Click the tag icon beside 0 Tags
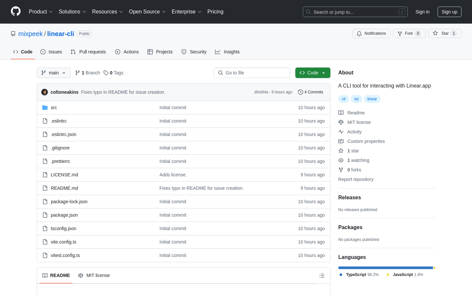Viewport: 472px width, 295px height. point(106,73)
